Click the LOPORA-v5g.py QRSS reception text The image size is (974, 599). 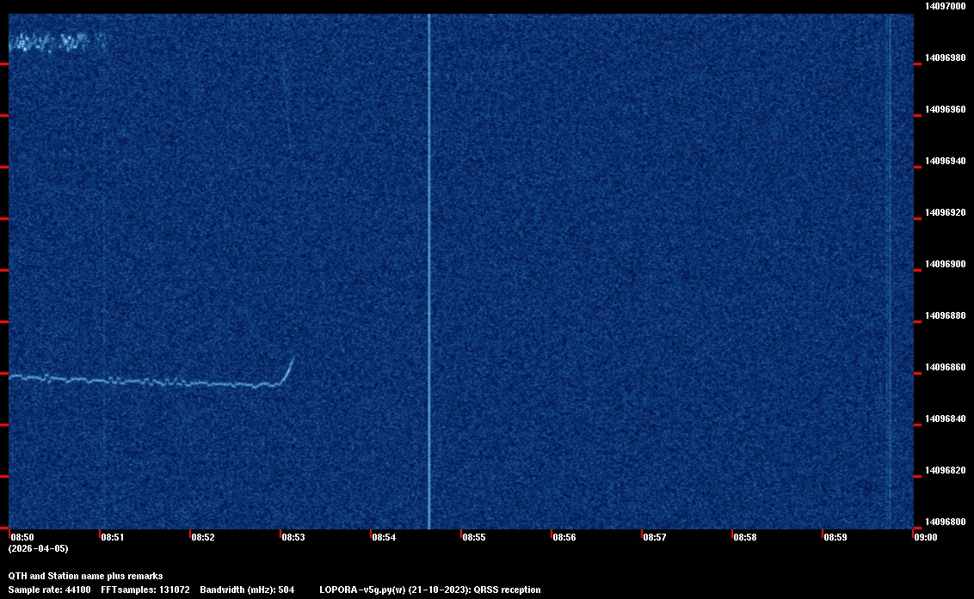point(430,590)
